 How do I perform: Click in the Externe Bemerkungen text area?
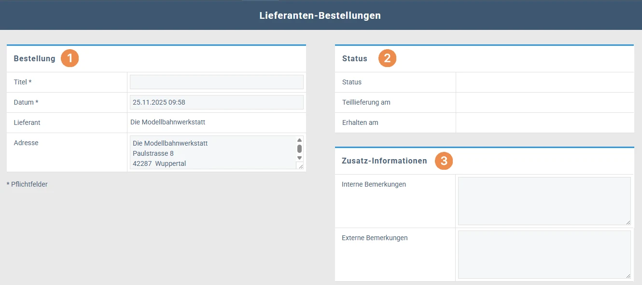pyautogui.click(x=544, y=254)
